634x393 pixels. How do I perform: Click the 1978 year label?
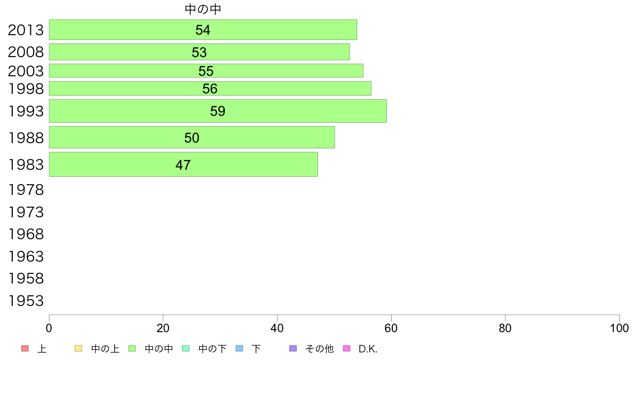26,190
